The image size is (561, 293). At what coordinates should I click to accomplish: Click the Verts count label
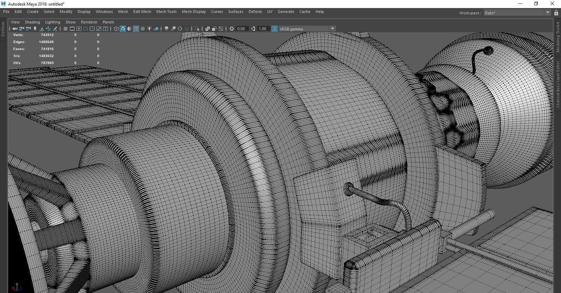18,35
